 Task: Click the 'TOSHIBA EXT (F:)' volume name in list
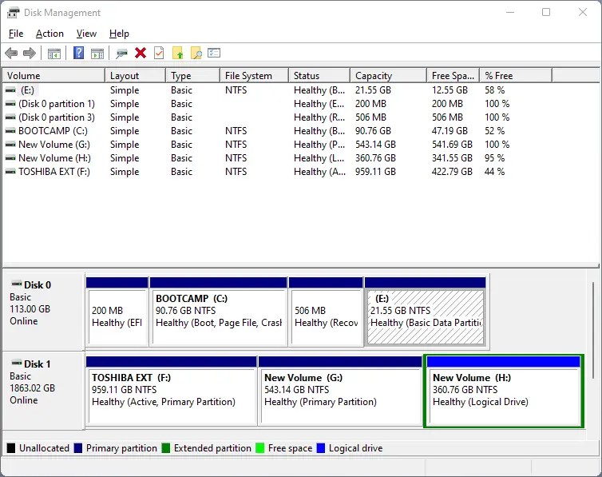point(54,172)
